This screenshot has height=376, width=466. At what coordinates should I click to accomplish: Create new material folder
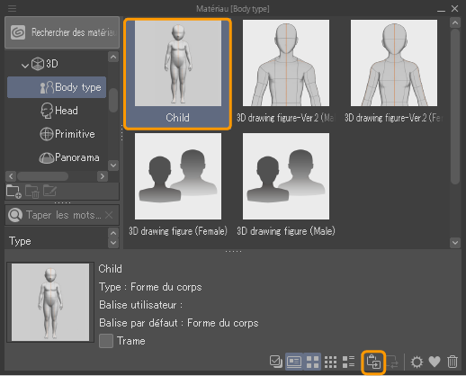(x=13, y=192)
